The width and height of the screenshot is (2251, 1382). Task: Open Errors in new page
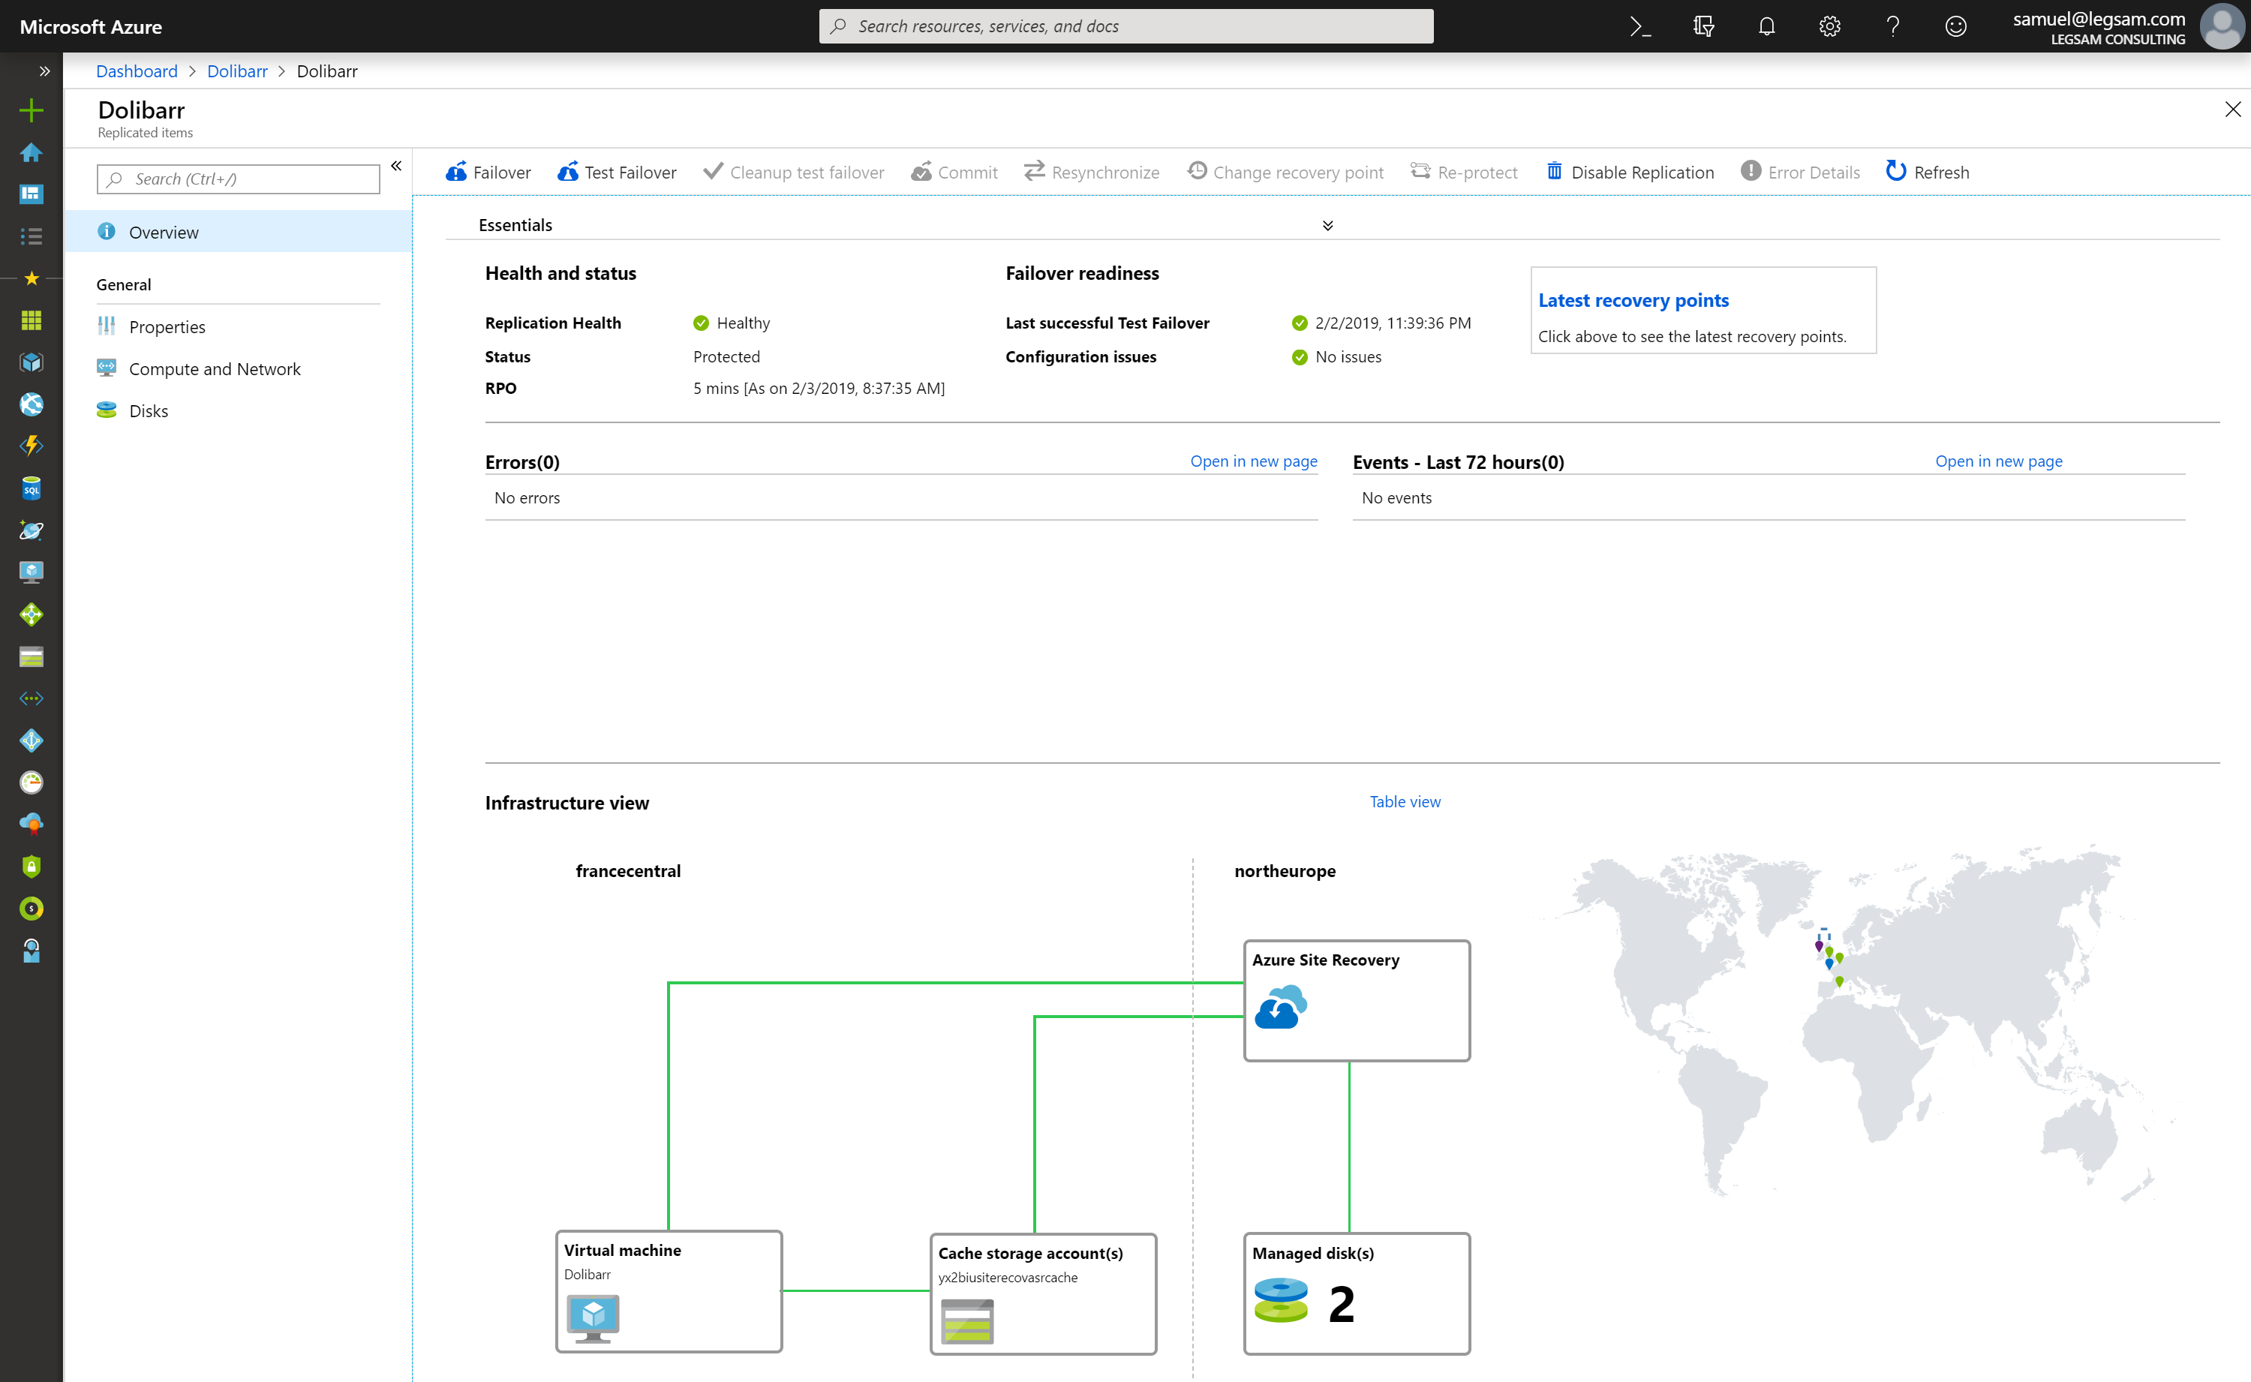pyautogui.click(x=1253, y=461)
